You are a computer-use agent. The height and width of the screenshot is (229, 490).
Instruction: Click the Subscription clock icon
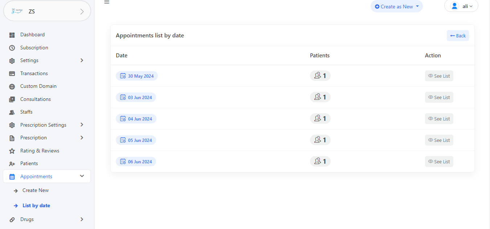(x=12, y=48)
